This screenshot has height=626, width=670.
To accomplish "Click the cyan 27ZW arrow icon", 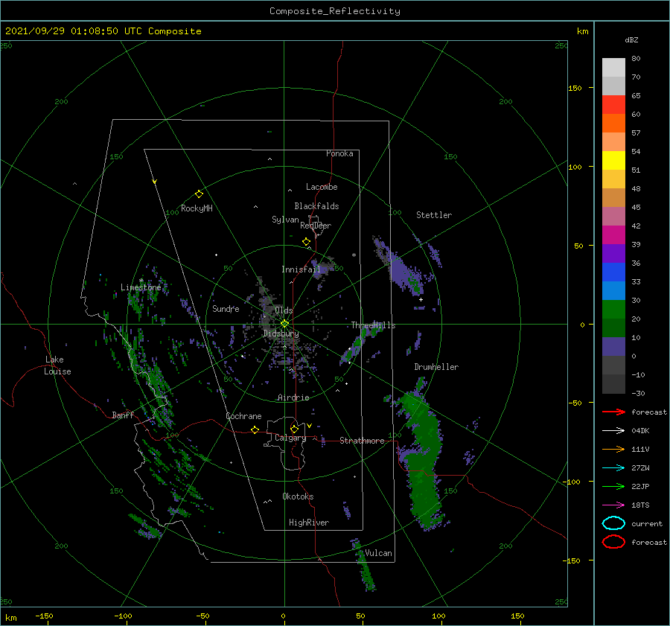I will [613, 468].
